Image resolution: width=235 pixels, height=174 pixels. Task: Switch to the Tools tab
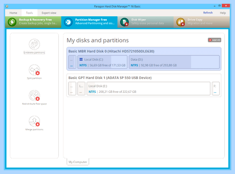pos(29,13)
